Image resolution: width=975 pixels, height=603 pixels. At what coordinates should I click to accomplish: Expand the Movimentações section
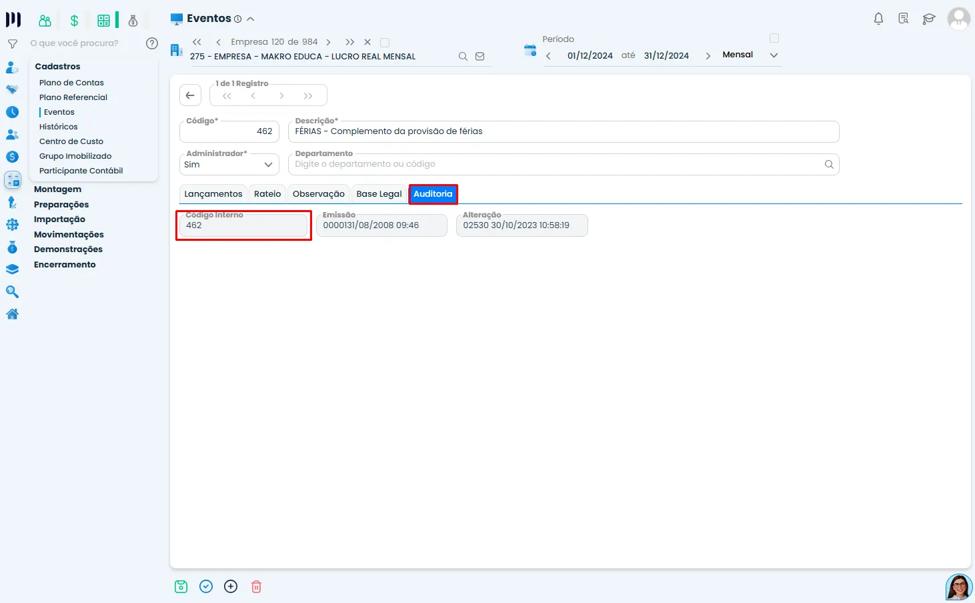(69, 235)
